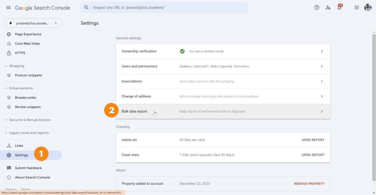
Task: Click the Settings gear icon
Action: (9, 155)
